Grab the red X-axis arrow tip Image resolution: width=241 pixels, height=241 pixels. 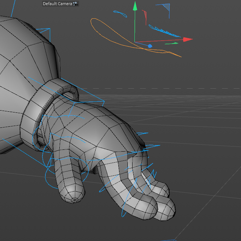[188, 39]
